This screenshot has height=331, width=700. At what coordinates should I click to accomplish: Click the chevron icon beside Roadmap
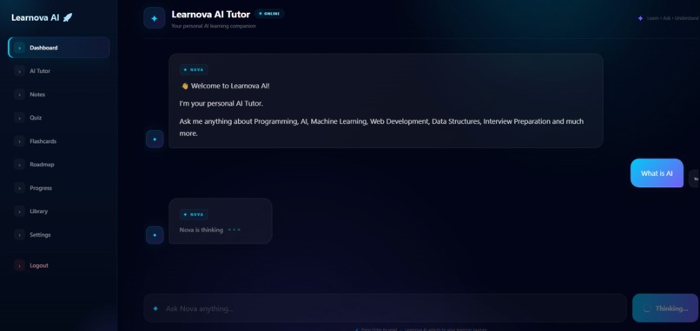19,165
